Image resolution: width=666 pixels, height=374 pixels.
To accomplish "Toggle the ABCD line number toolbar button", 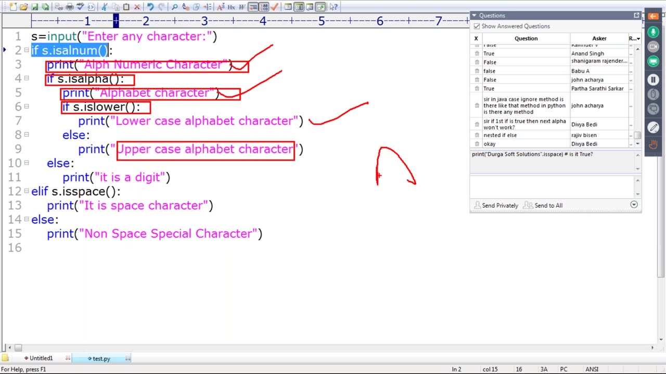I will coord(265,7).
